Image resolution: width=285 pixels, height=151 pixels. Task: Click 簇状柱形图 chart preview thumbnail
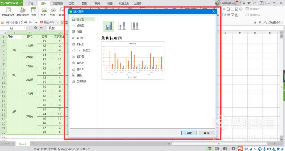click(133, 60)
